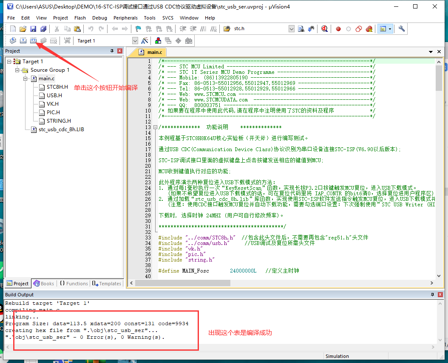Switch to the Books tab

44,283
